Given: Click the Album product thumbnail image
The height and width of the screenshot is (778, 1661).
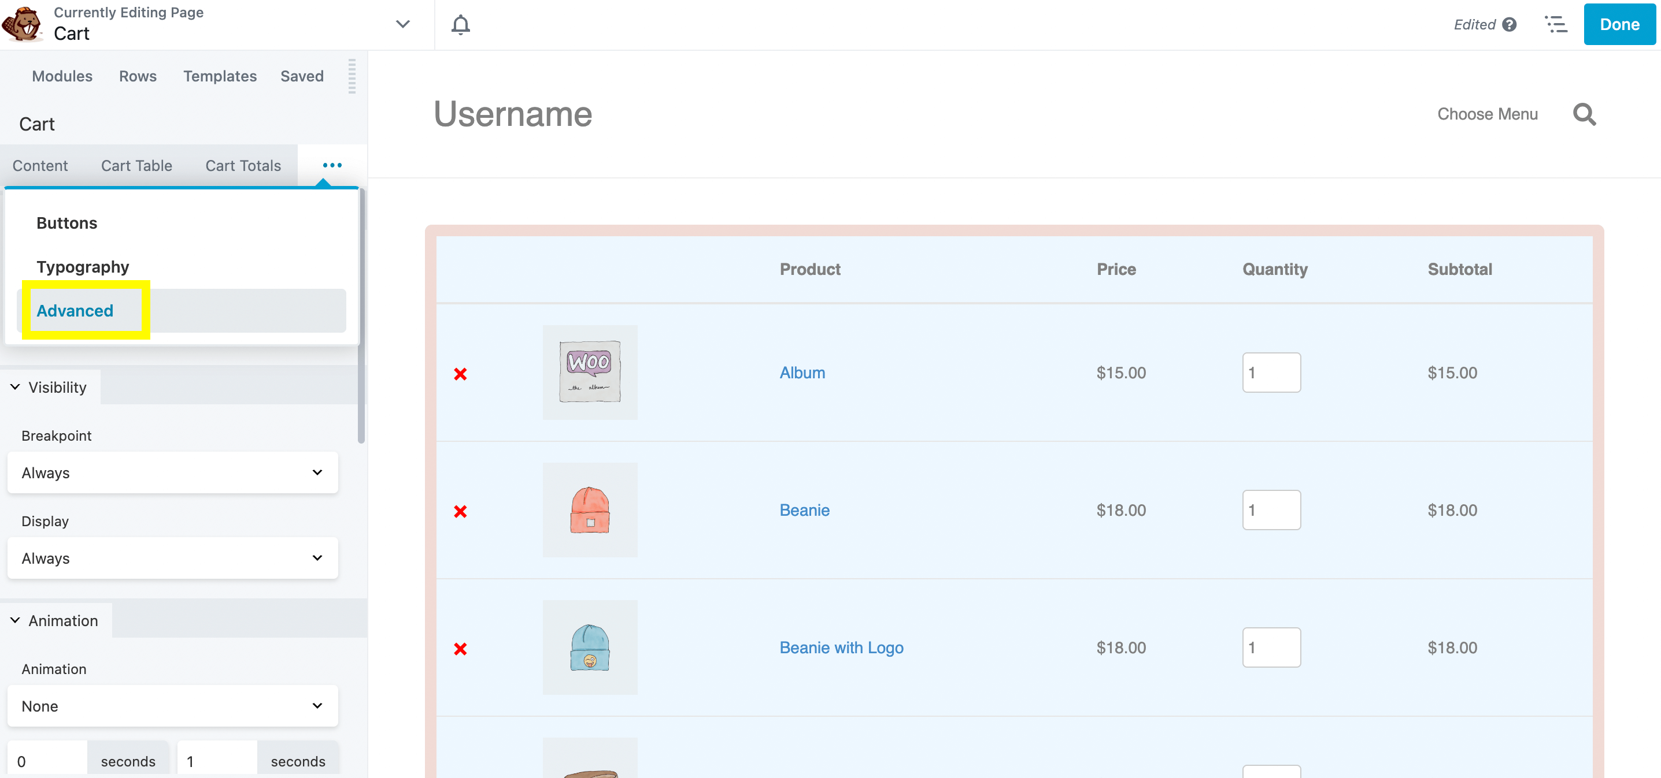Looking at the screenshot, I should [x=589, y=371].
